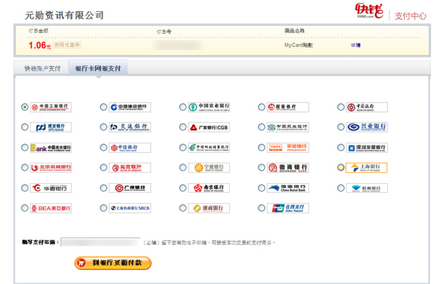Click the 深圳发展银行 bank logo
This screenshot has width=440, height=284.
point(367,148)
